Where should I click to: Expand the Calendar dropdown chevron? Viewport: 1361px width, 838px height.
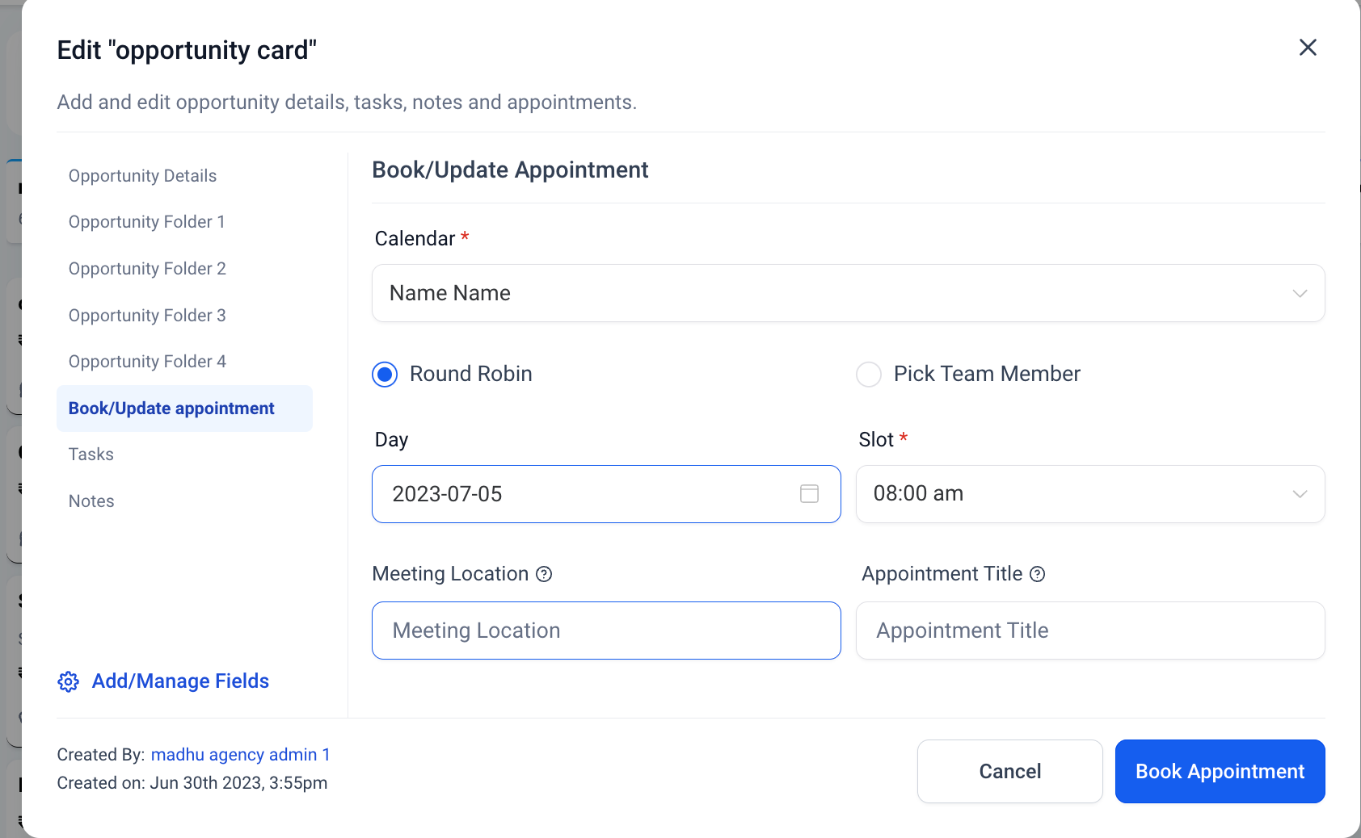[x=1300, y=293]
